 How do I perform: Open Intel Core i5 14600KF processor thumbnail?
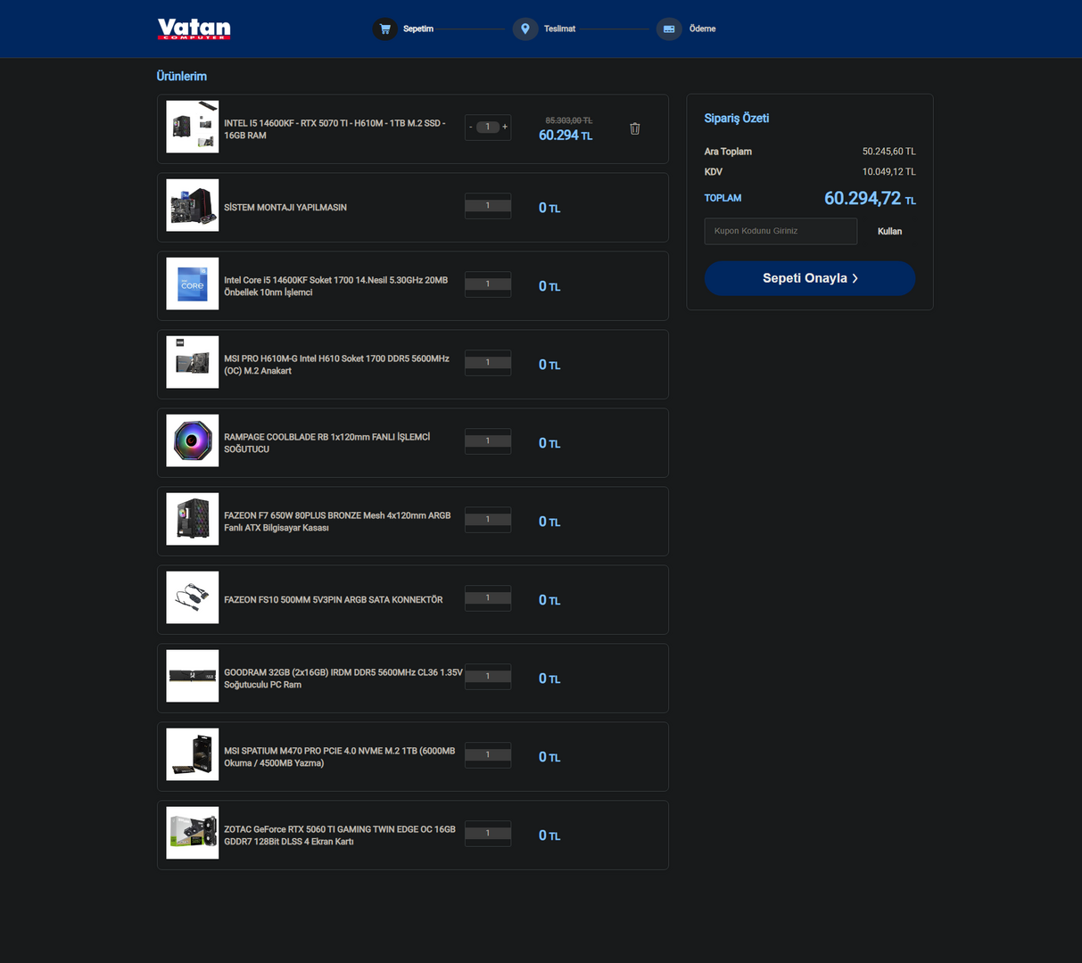point(193,284)
